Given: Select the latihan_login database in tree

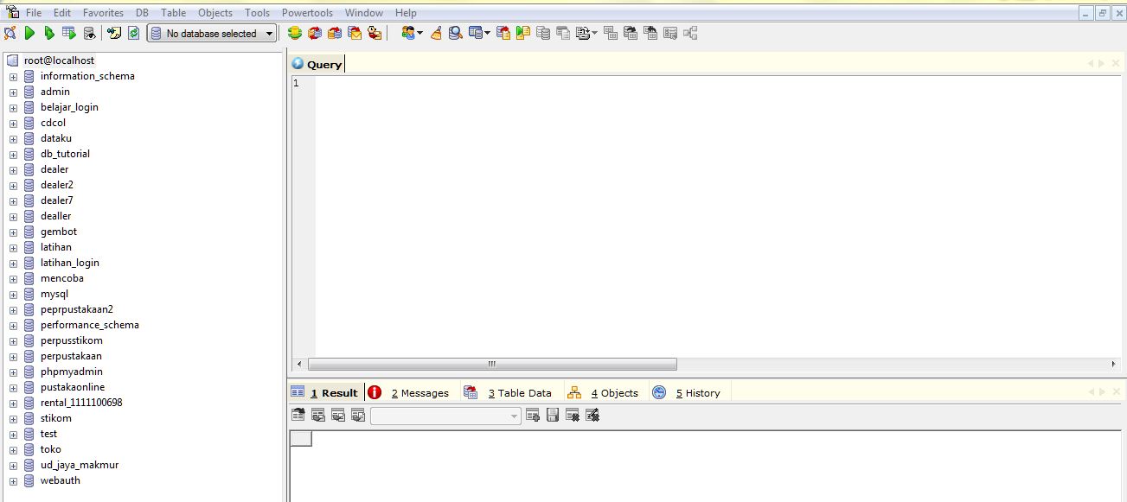Looking at the screenshot, I should point(70,263).
